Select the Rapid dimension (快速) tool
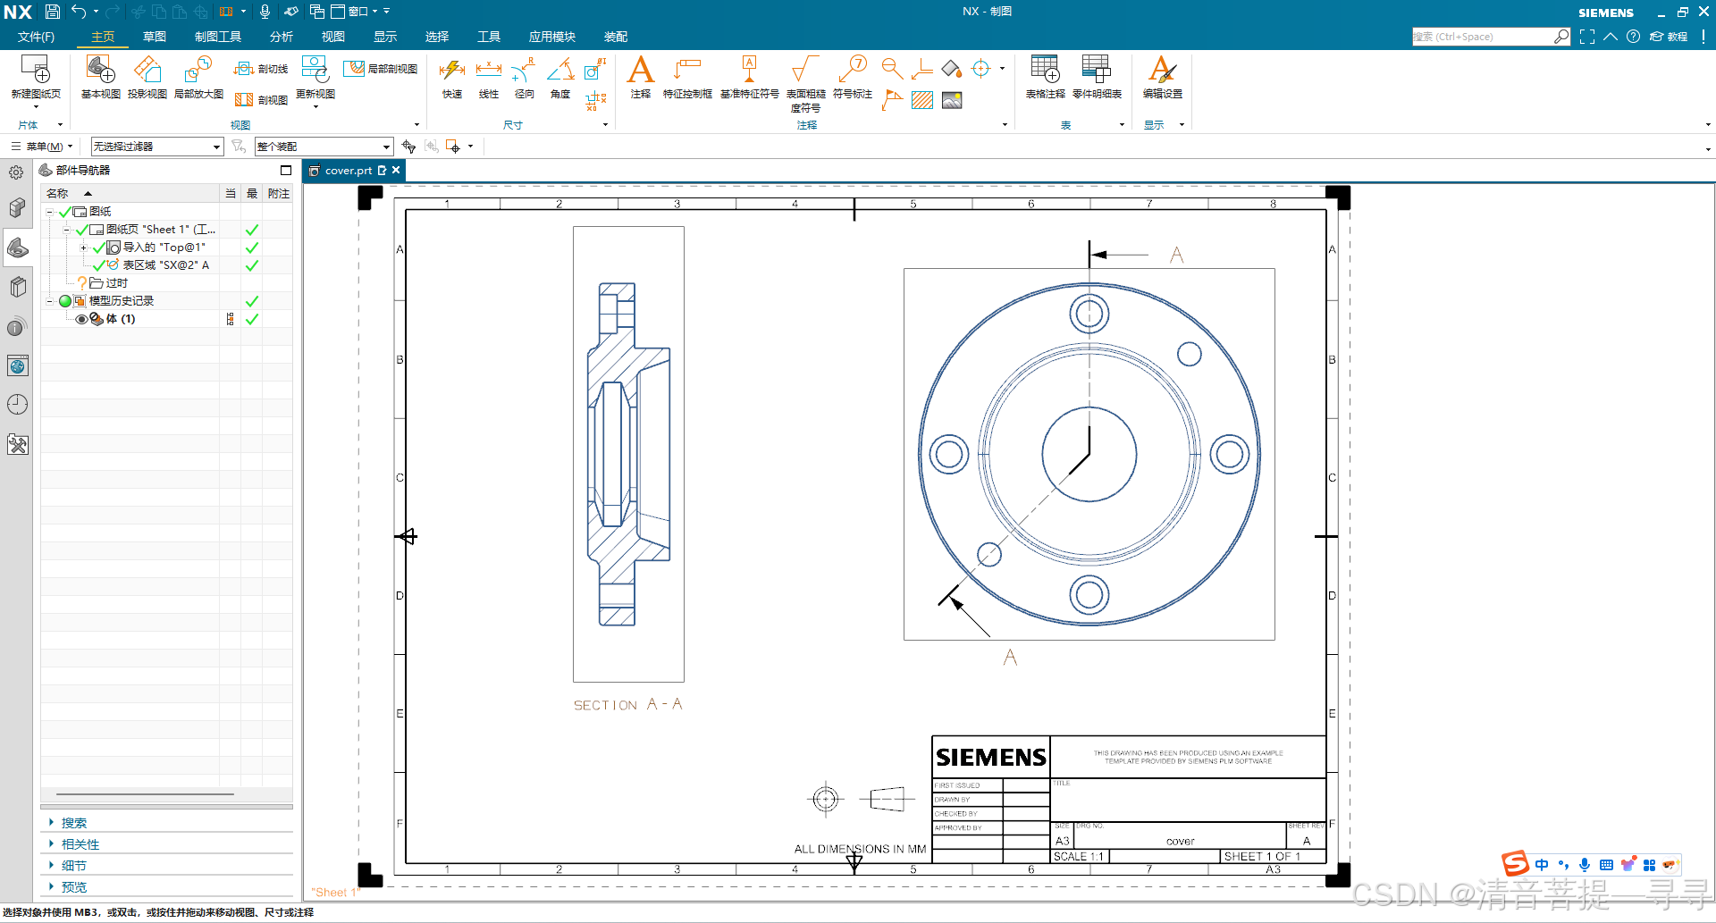This screenshot has height=923, width=1716. tap(452, 77)
